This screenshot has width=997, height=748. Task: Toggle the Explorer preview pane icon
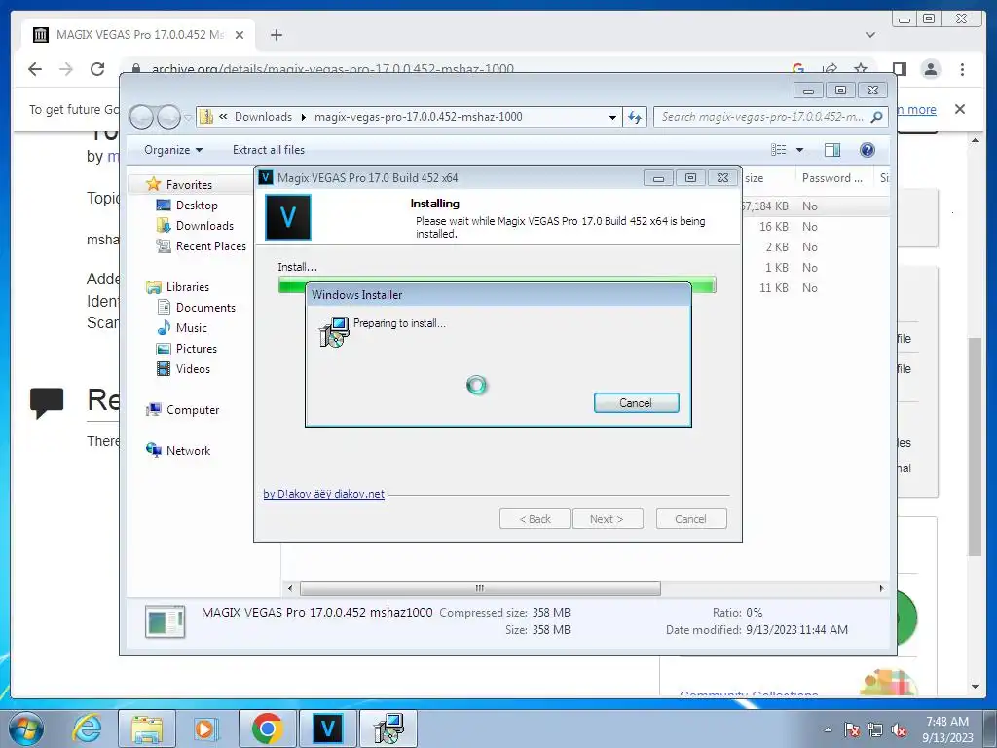831,150
